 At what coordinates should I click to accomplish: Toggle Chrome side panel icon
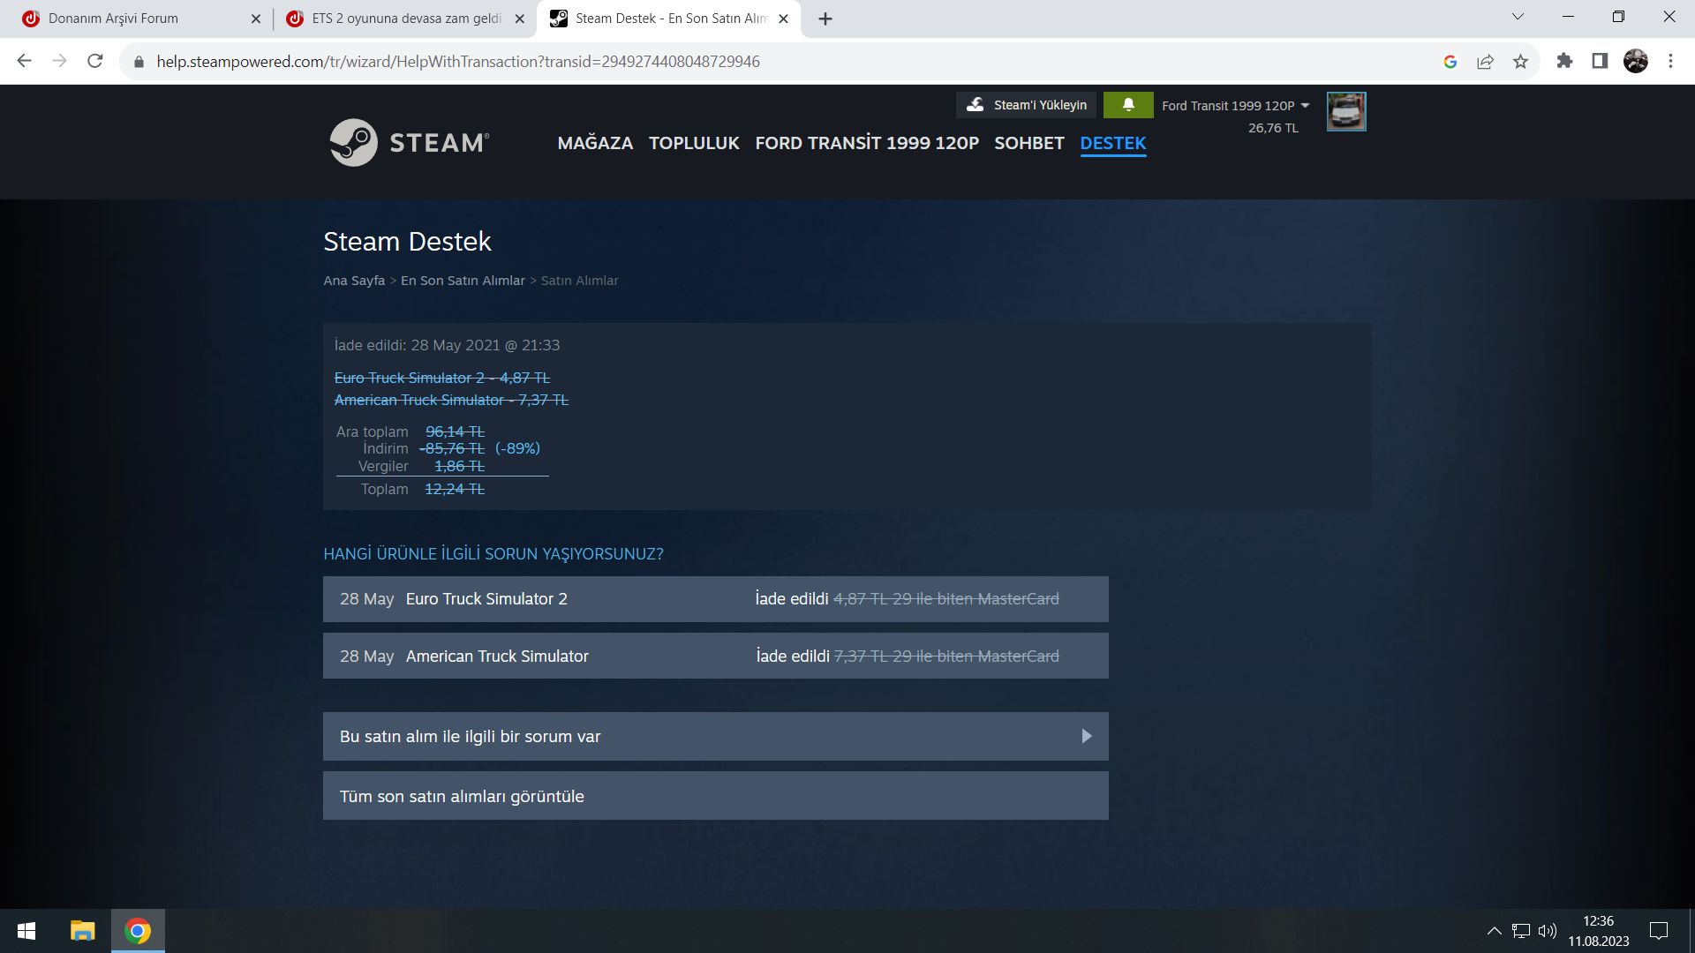click(1600, 62)
